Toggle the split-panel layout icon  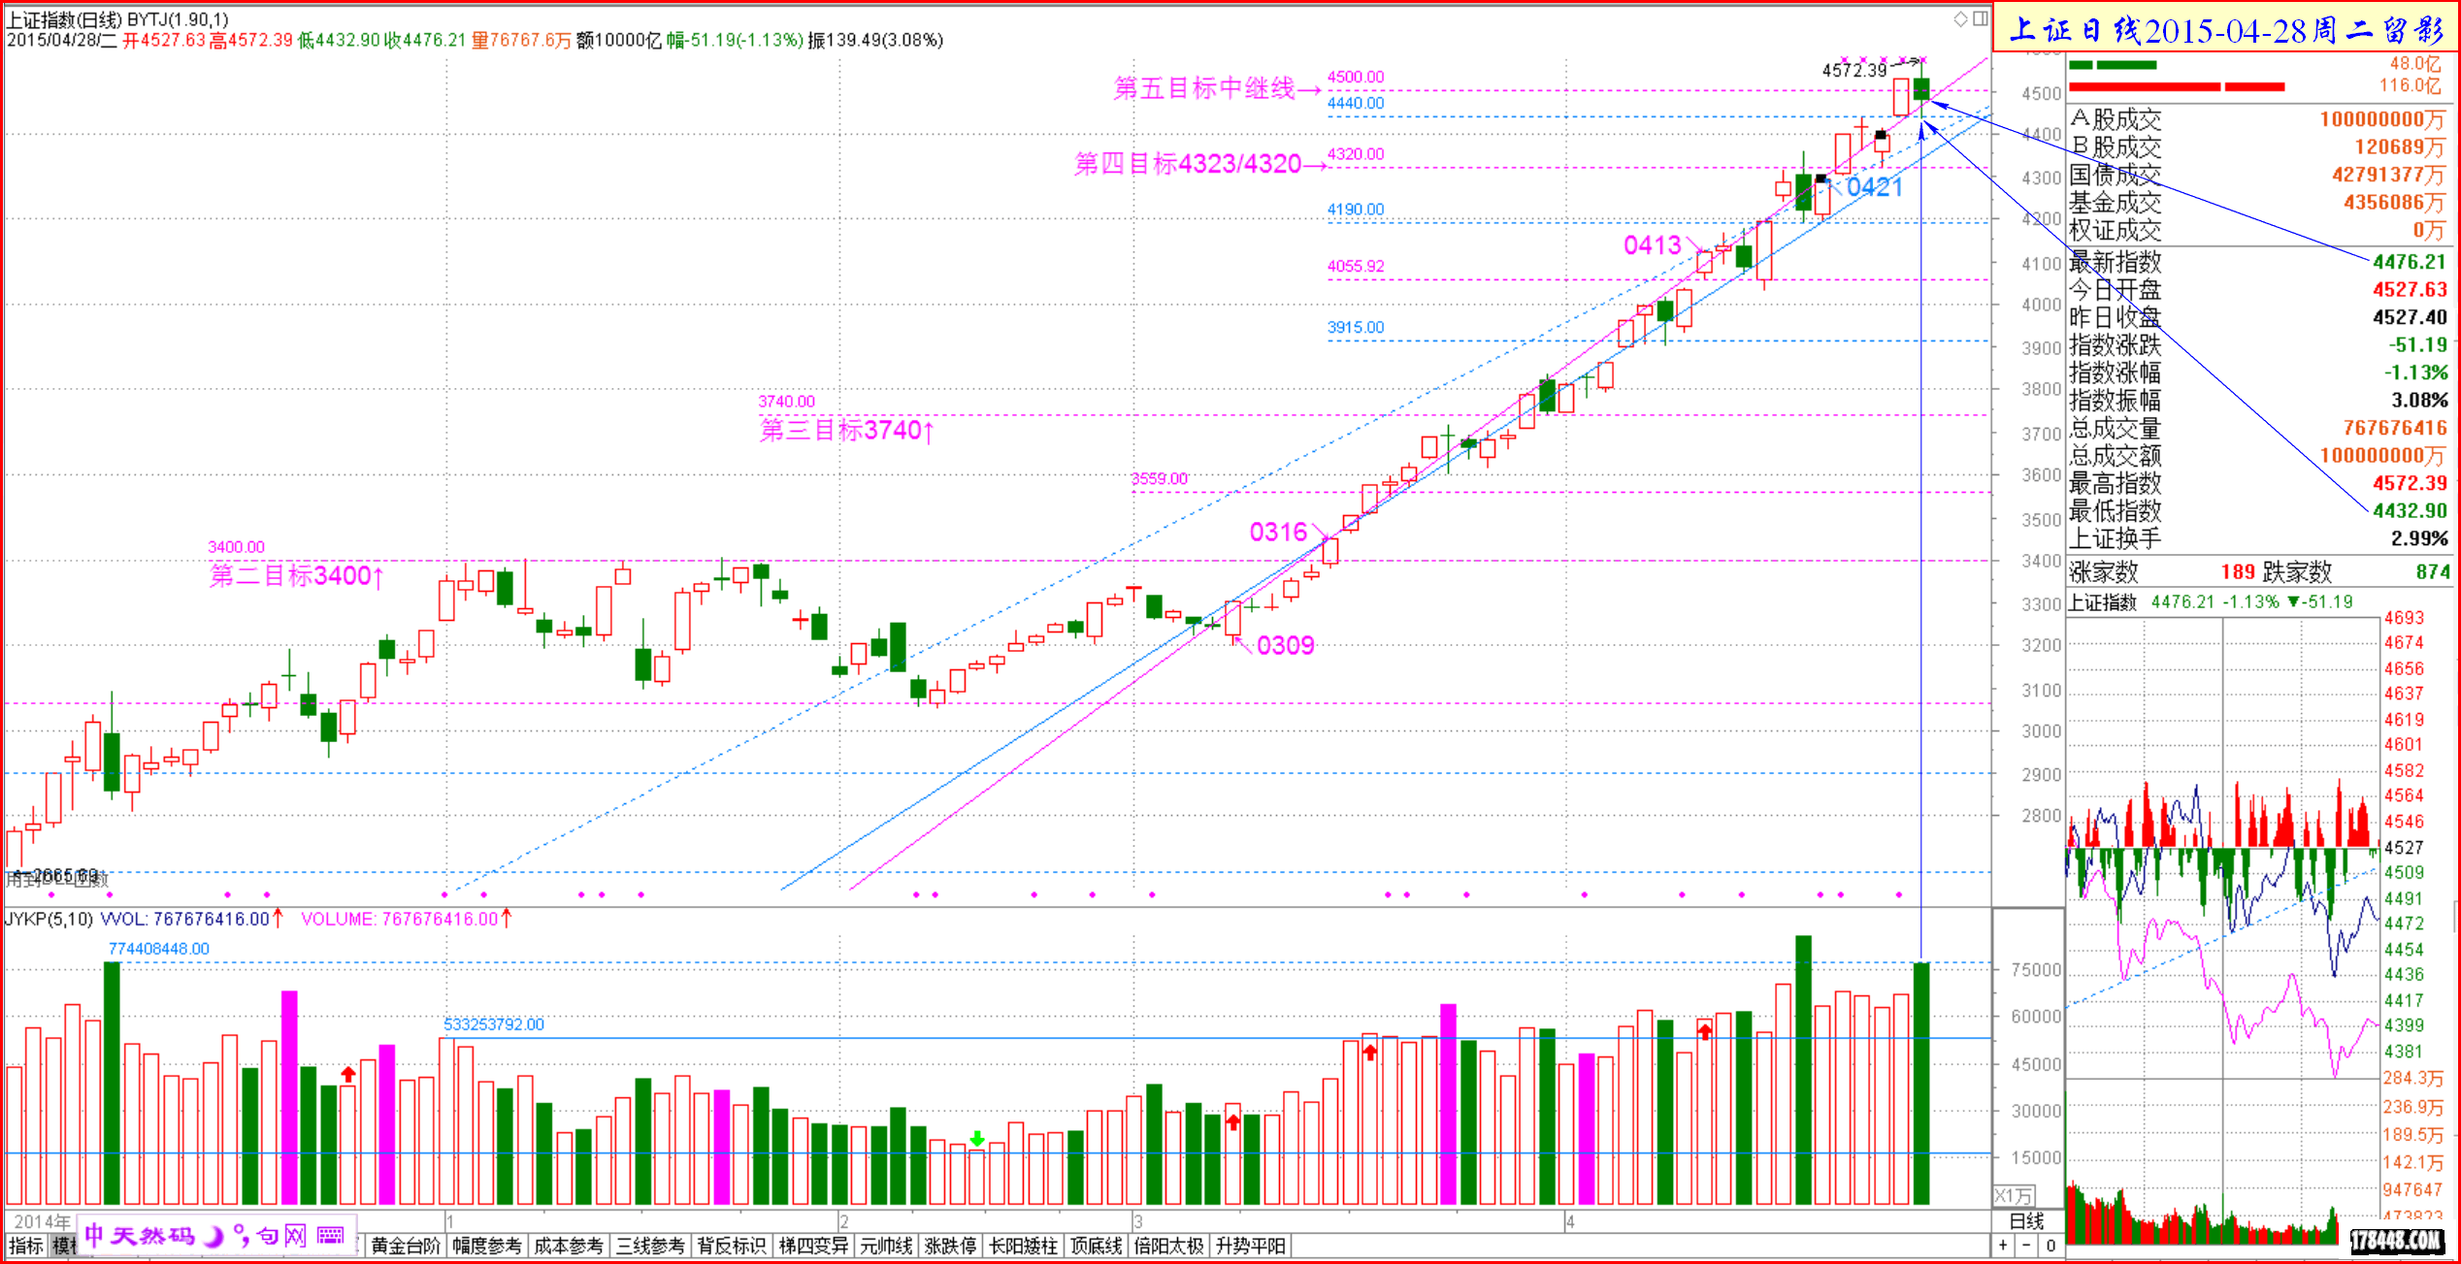coord(1980,18)
